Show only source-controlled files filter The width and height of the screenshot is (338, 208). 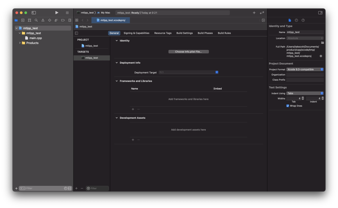pyautogui.click(x=69, y=188)
